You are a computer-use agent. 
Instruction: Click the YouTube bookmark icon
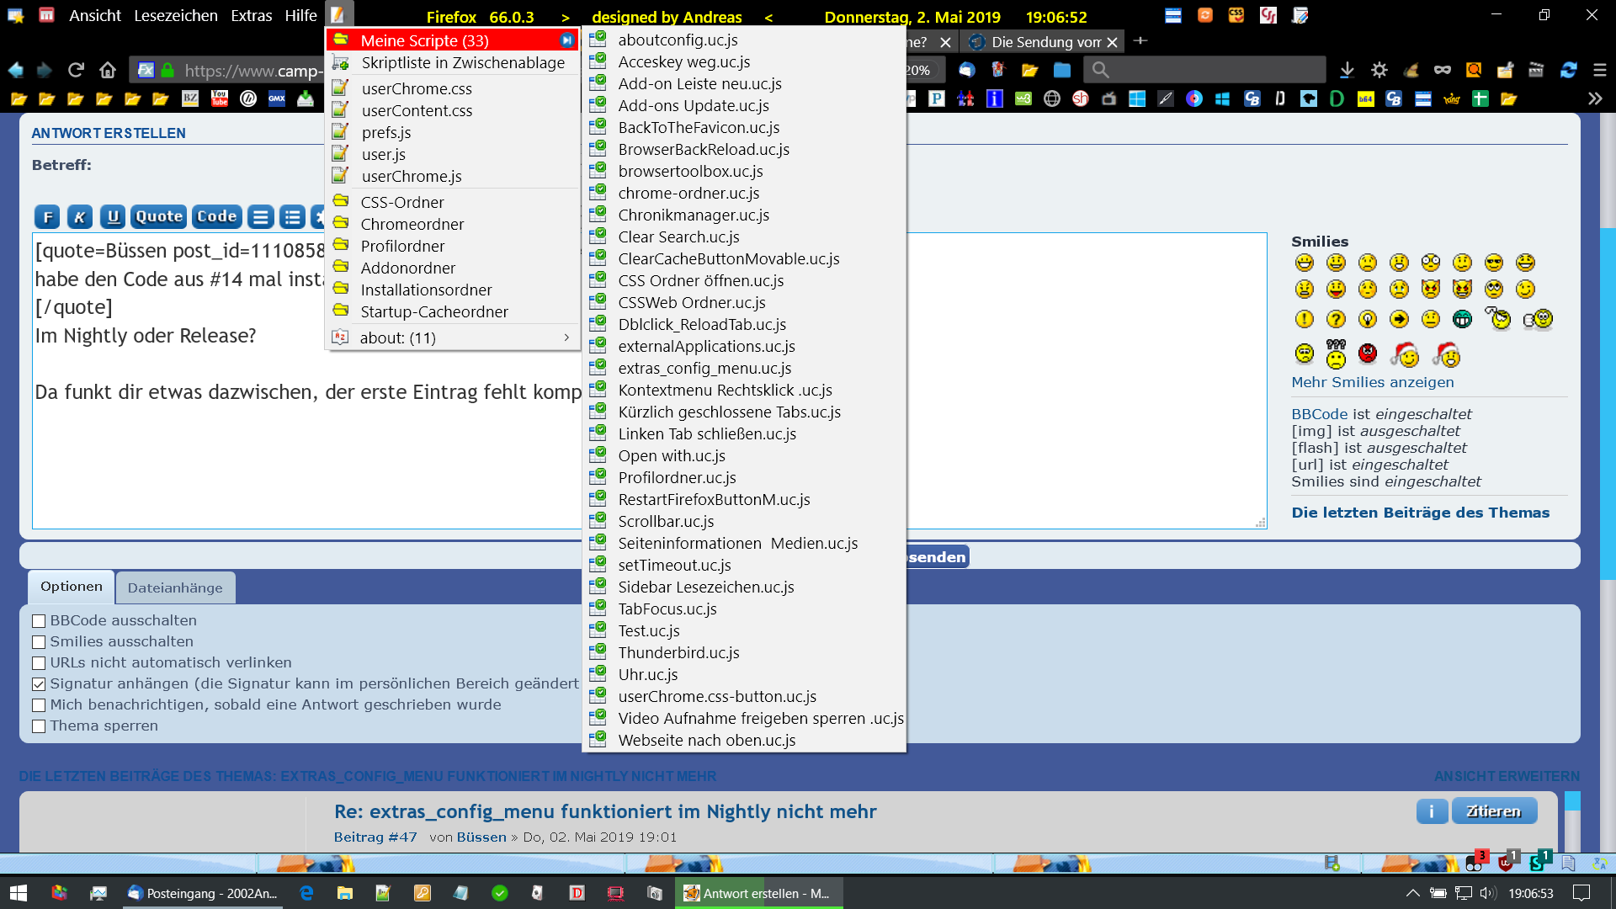[220, 98]
